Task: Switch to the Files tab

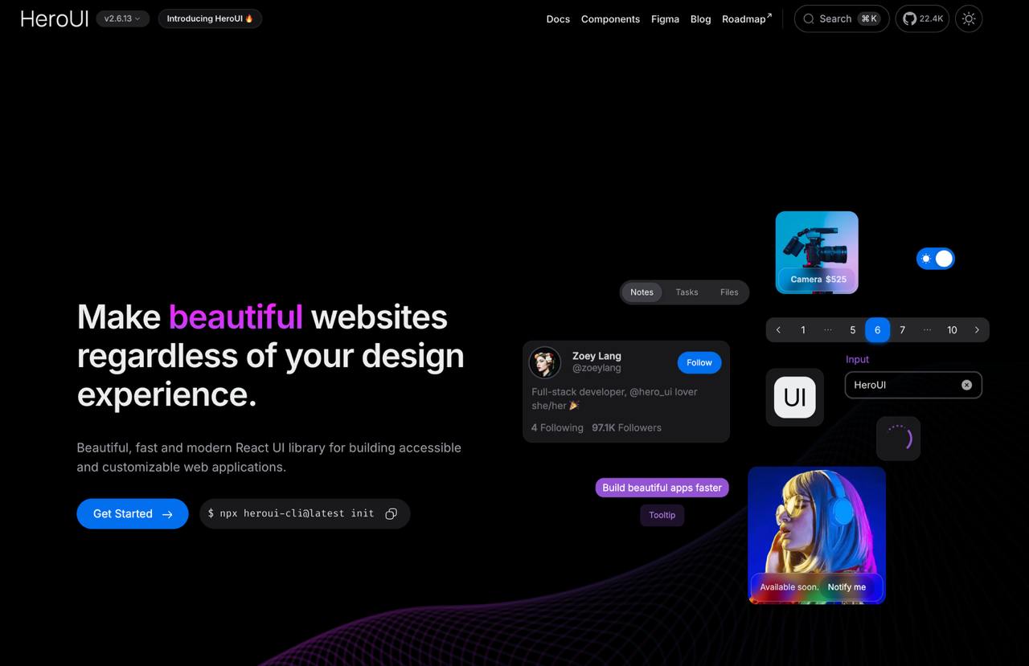Action: click(729, 292)
